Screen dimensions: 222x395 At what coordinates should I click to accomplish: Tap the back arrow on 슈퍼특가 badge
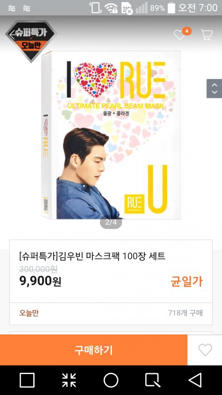coord(12,35)
